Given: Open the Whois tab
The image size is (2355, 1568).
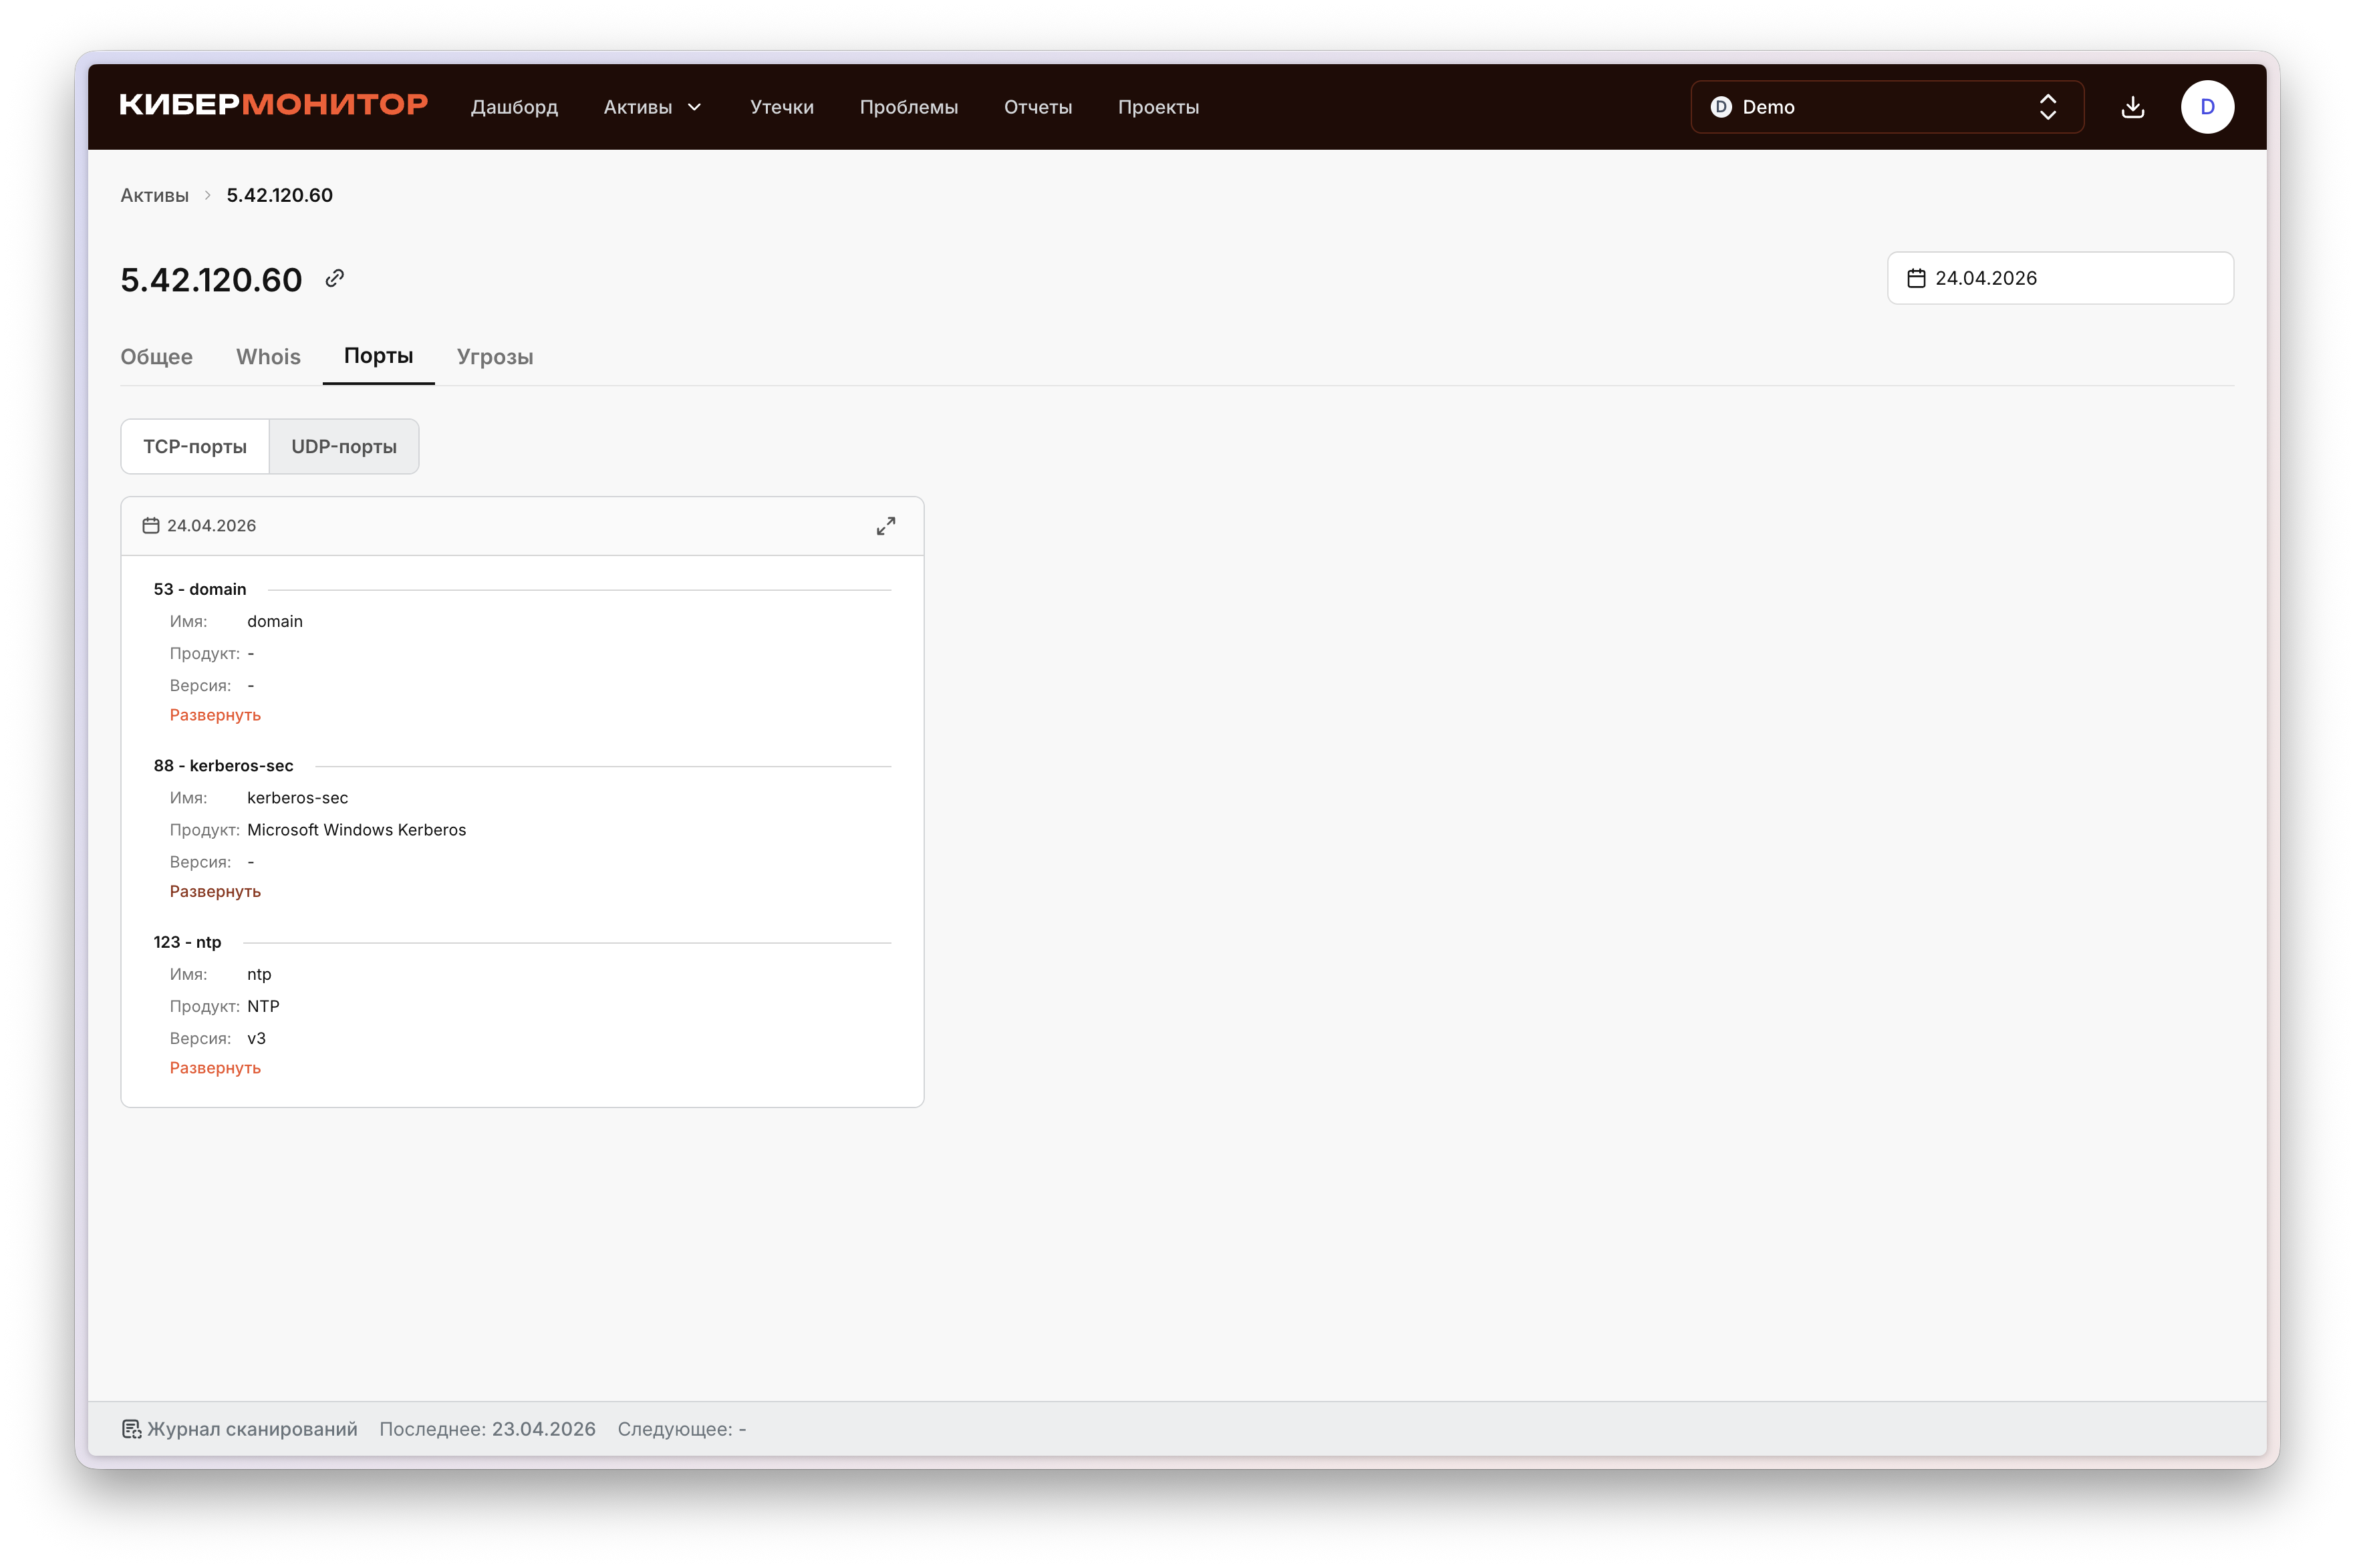Looking at the screenshot, I should [x=268, y=357].
